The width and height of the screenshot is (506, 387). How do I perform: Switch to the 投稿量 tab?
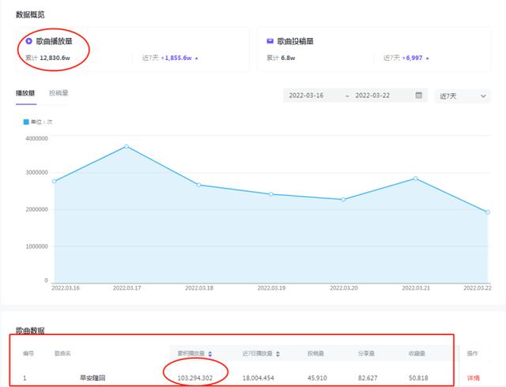[x=59, y=93]
